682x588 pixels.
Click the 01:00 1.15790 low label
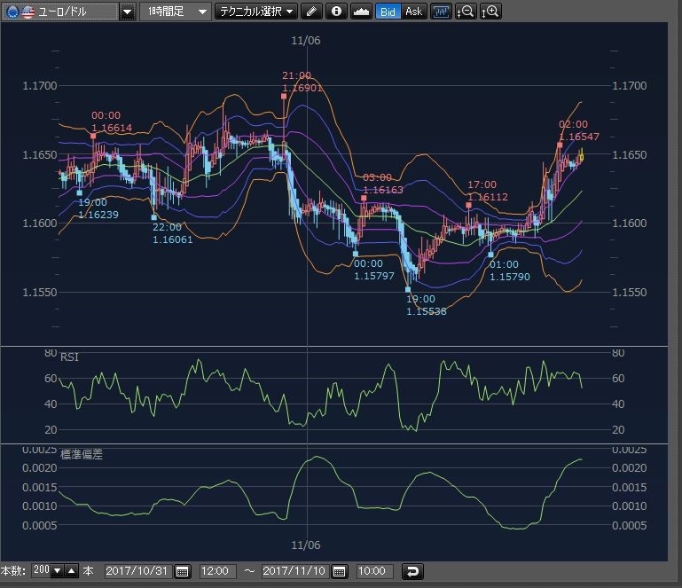[x=510, y=270]
